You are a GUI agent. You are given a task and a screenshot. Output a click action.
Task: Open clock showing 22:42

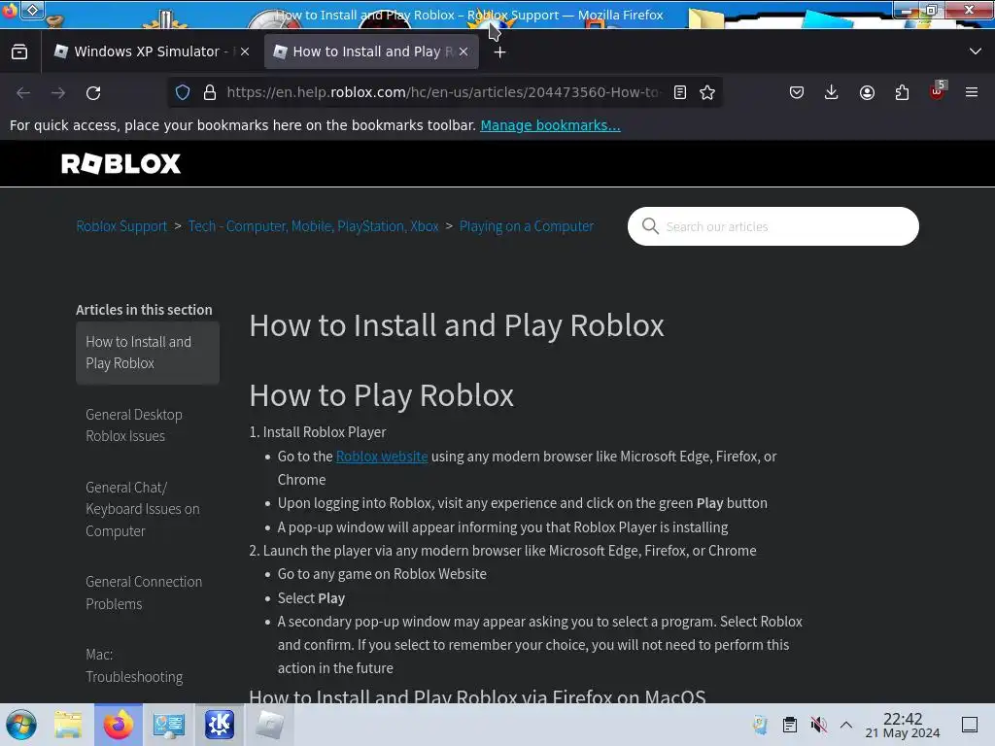pyautogui.click(x=903, y=725)
